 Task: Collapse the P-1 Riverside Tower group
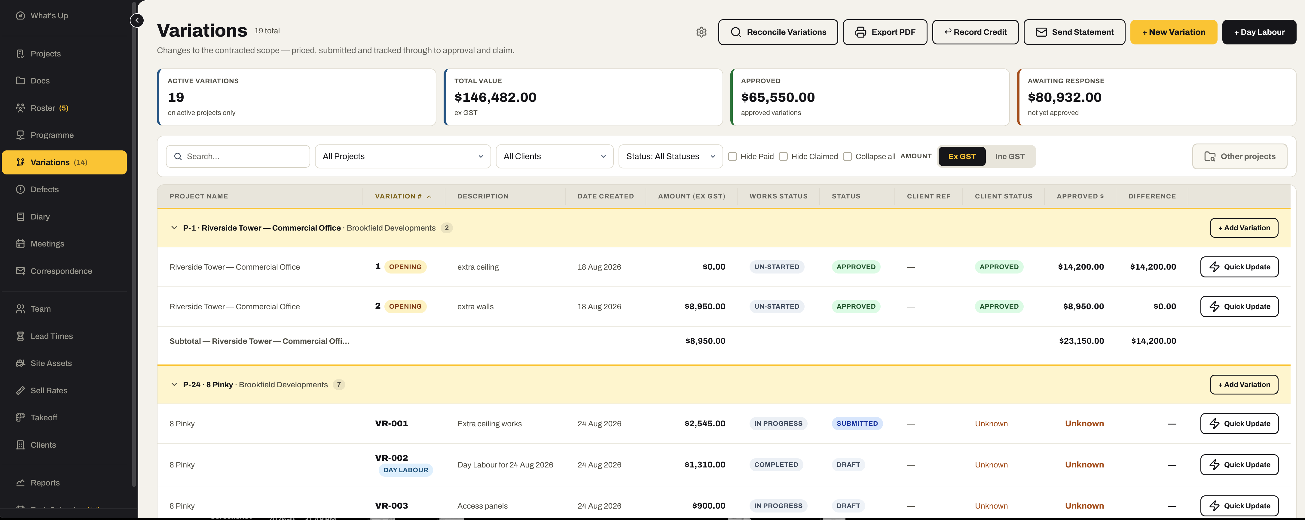[174, 228]
